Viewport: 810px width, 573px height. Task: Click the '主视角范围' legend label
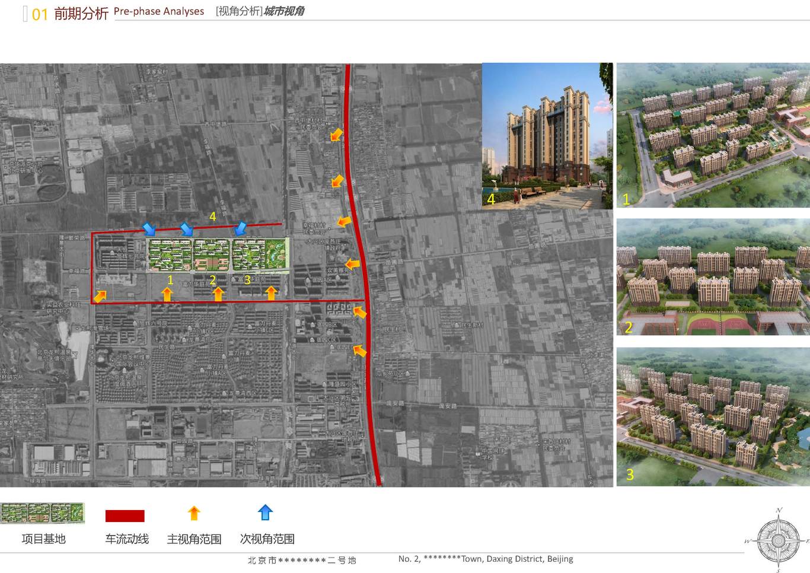194,539
